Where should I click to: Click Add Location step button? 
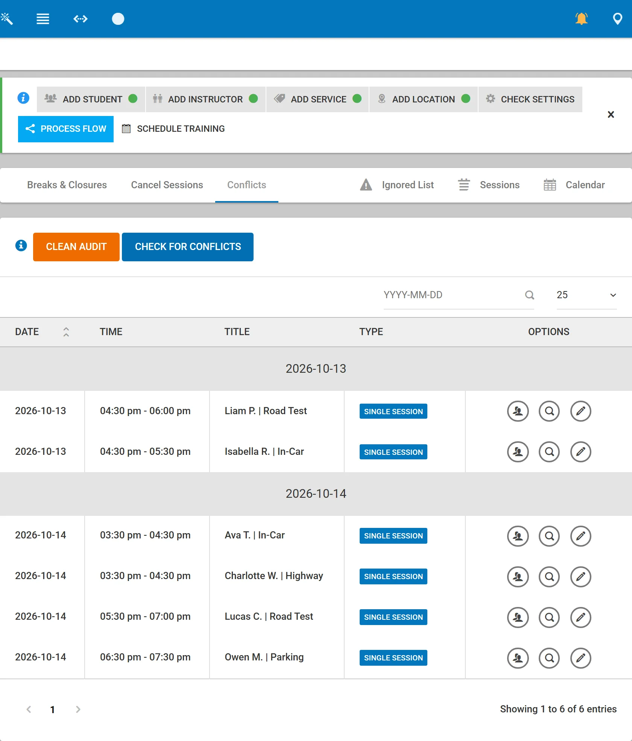(424, 99)
